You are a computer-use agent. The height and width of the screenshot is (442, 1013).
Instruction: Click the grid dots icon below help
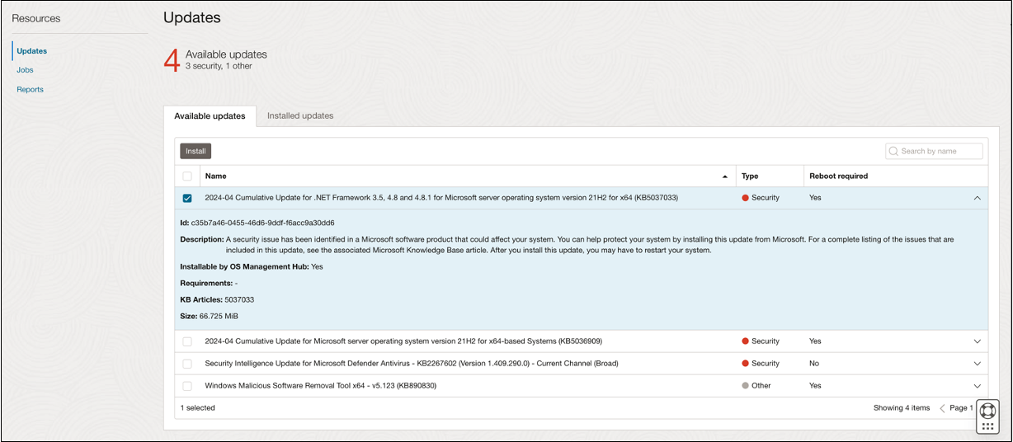pos(987,426)
